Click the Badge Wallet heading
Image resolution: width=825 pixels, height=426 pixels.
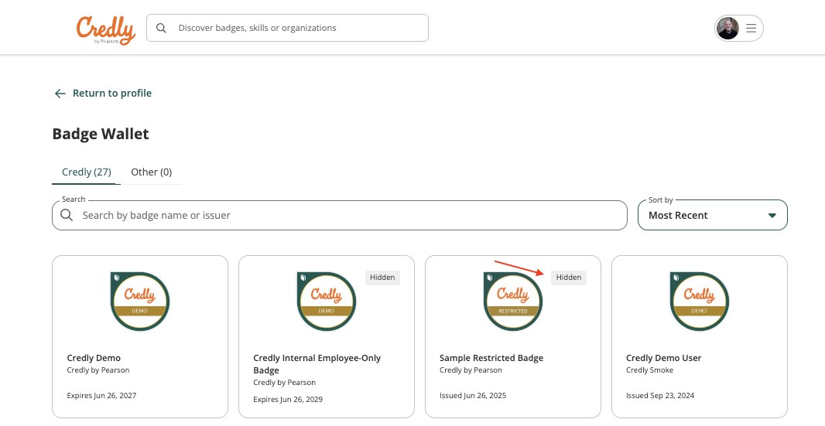101,134
